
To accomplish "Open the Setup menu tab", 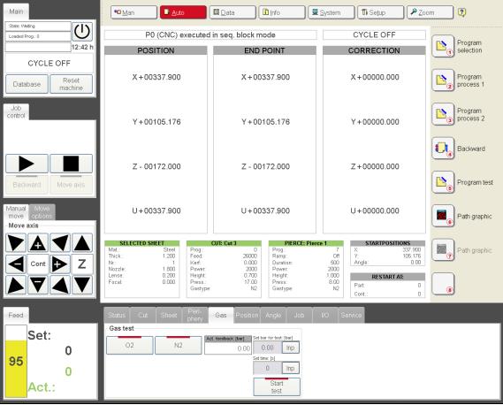I will point(380,12).
